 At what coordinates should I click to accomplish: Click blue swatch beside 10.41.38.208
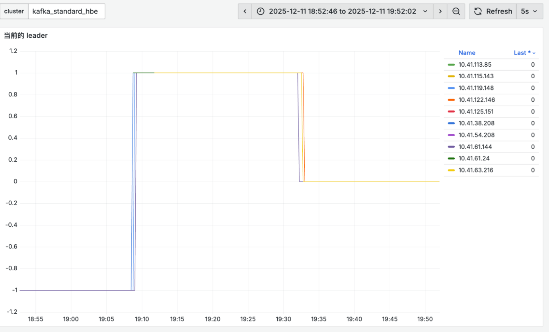click(x=451, y=123)
